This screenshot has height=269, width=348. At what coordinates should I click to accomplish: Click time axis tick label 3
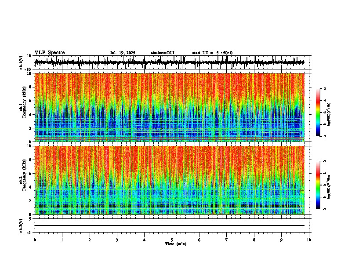117,240
